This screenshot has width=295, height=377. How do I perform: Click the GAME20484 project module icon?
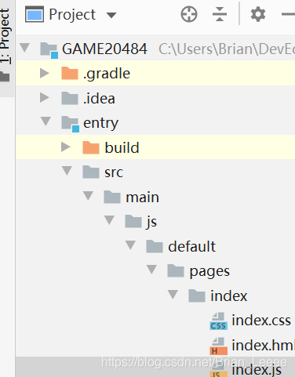49,50
